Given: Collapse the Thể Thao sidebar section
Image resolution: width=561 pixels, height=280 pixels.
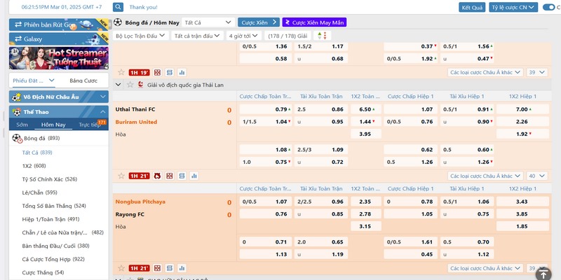Looking at the screenshot, I should [103, 111].
